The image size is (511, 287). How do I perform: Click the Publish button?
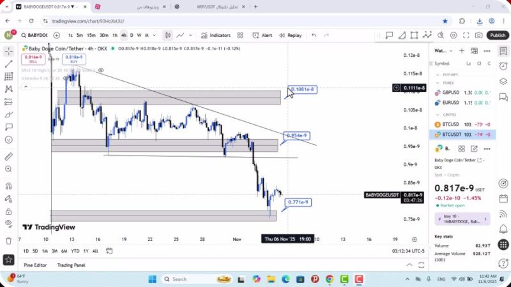(x=498, y=36)
